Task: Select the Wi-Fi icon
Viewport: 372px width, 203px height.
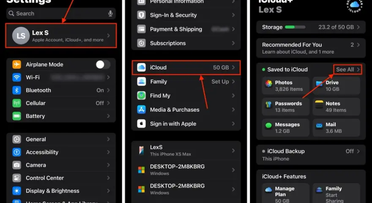Action: (16, 77)
